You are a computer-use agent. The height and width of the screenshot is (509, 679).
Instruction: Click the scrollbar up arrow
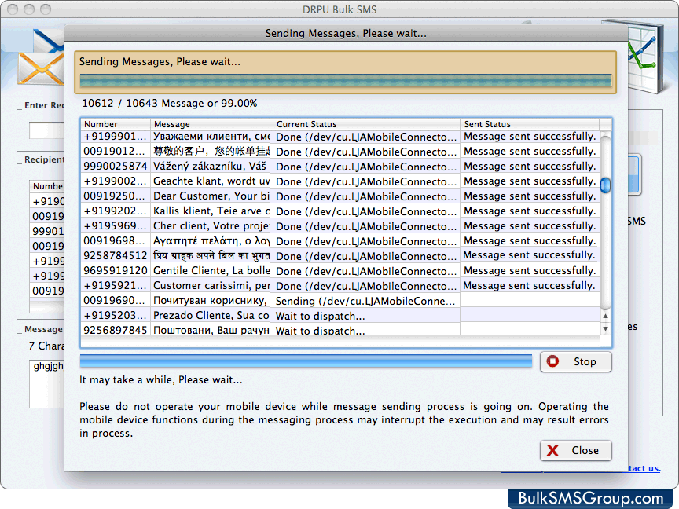coord(605,316)
